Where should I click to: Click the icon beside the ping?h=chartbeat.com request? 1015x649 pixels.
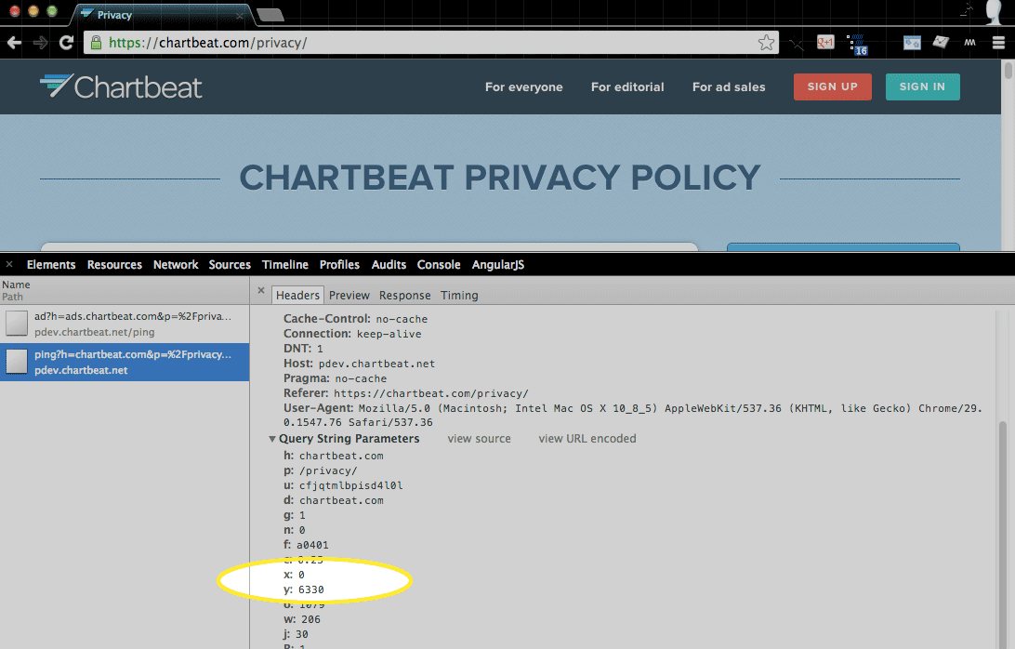point(17,362)
